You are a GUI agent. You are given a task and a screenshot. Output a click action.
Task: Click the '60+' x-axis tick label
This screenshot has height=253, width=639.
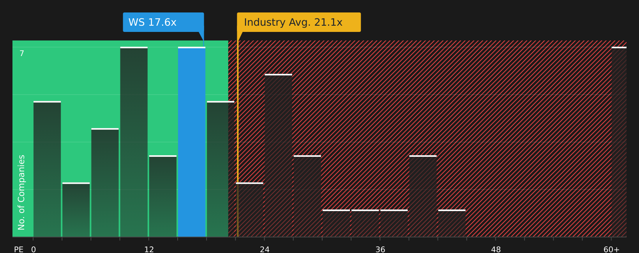tap(611, 249)
